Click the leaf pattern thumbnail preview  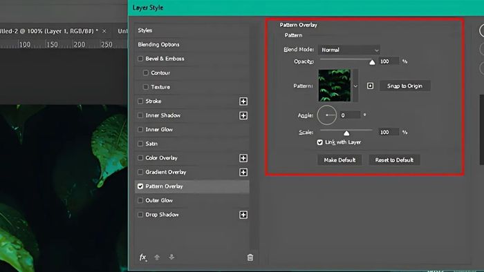click(334, 86)
